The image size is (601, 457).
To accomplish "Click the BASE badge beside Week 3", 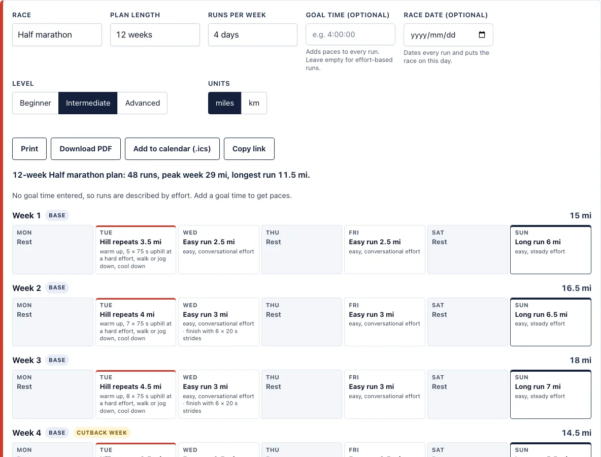I will tap(57, 360).
